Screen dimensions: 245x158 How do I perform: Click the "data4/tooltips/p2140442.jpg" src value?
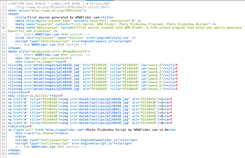(x=104, y=113)
